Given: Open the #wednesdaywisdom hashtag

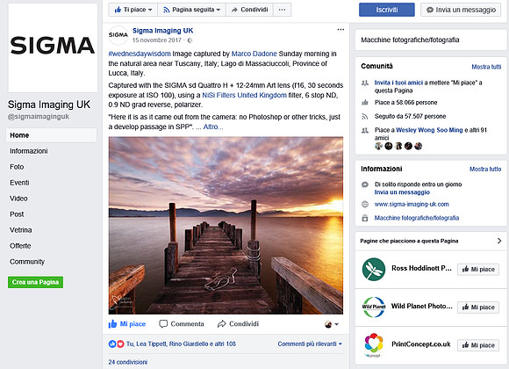Looking at the screenshot, I should click(140, 54).
